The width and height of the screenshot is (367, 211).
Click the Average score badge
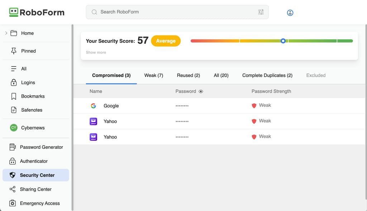pyautogui.click(x=166, y=41)
